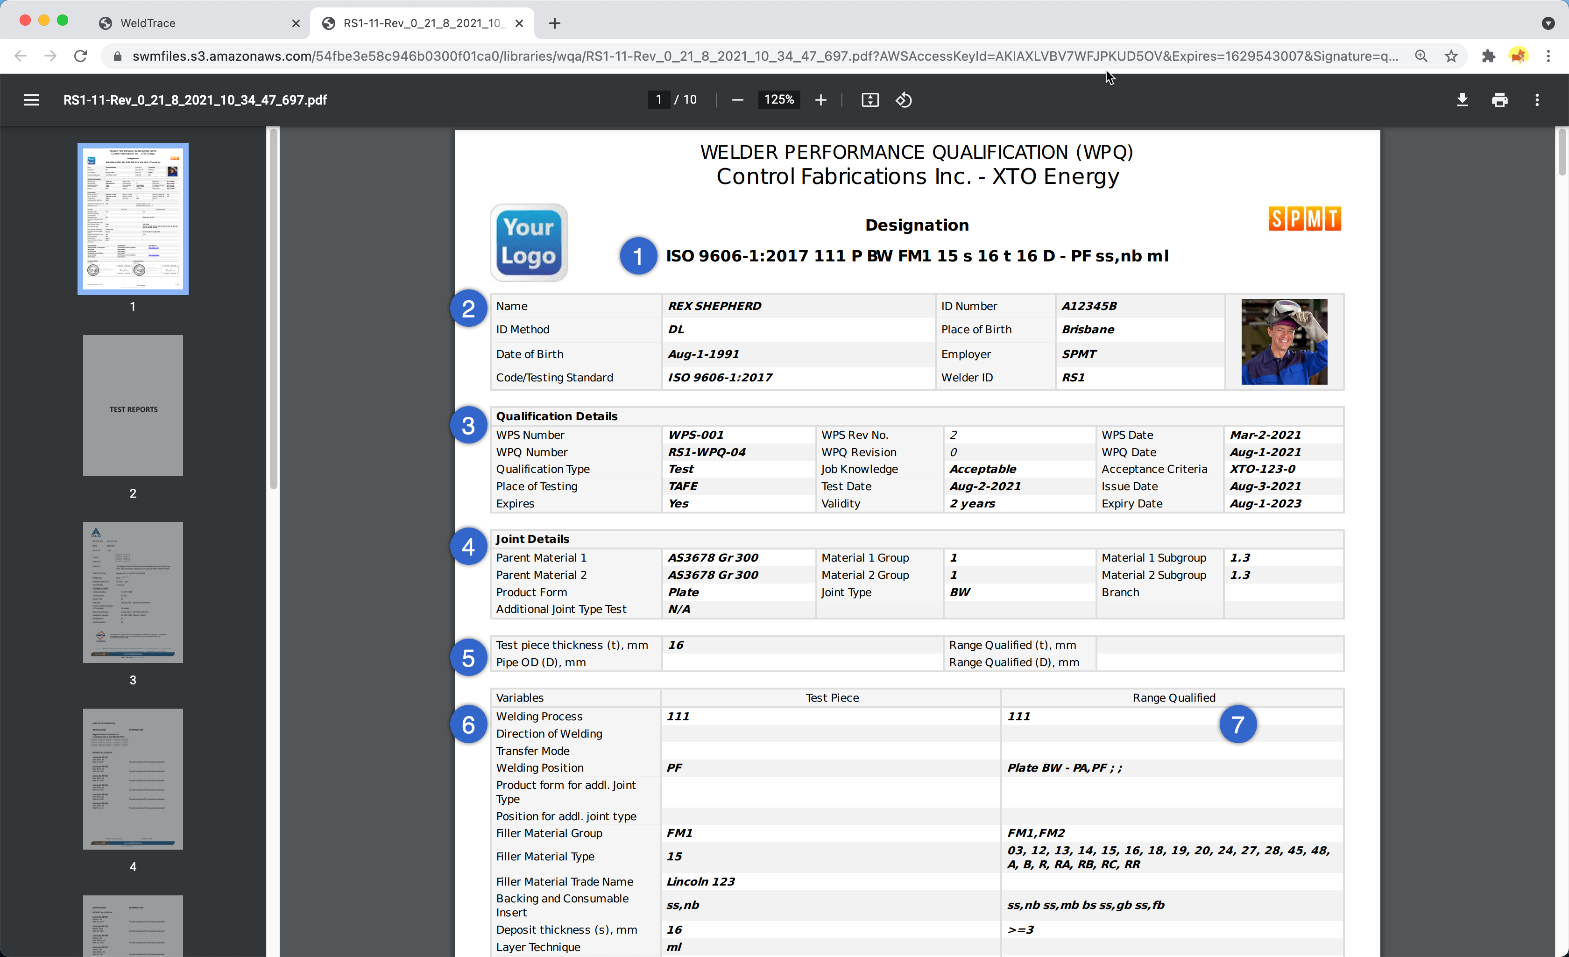Open the PDF viewer more actions menu
This screenshot has height=957, width=1569.
coord(1537,100)
